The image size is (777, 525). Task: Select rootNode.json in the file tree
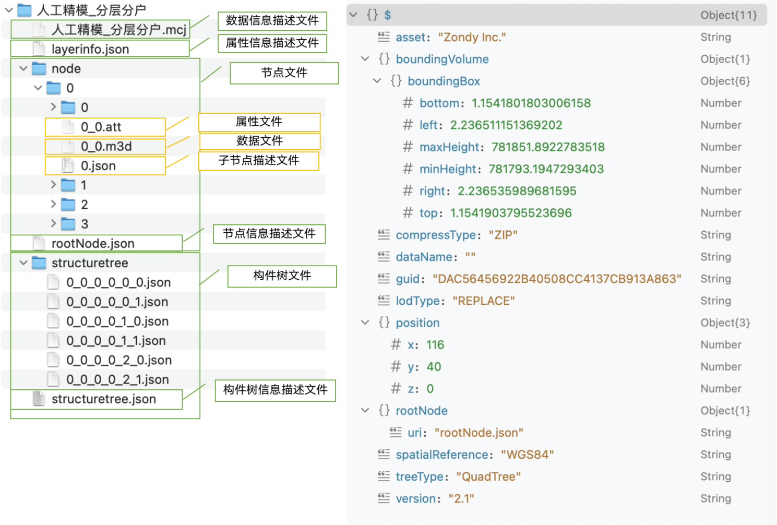pos(93,244)
